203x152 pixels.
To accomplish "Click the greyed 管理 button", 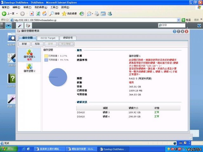I will pyautogui.click(x=50, y=44).
